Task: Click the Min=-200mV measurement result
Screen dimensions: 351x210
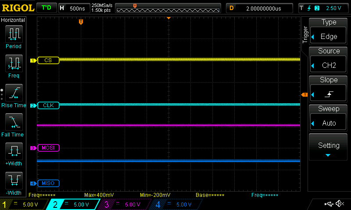Action: coord(155,195)
